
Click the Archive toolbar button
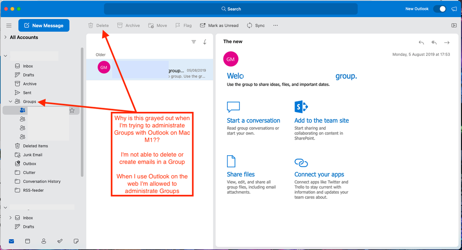click(129, 25)
